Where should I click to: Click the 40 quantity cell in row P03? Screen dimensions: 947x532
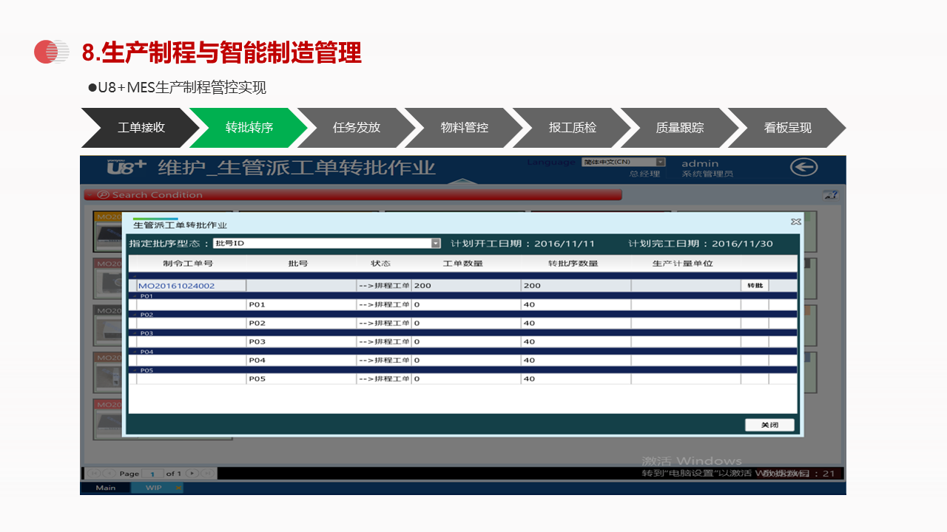[576, 341]
